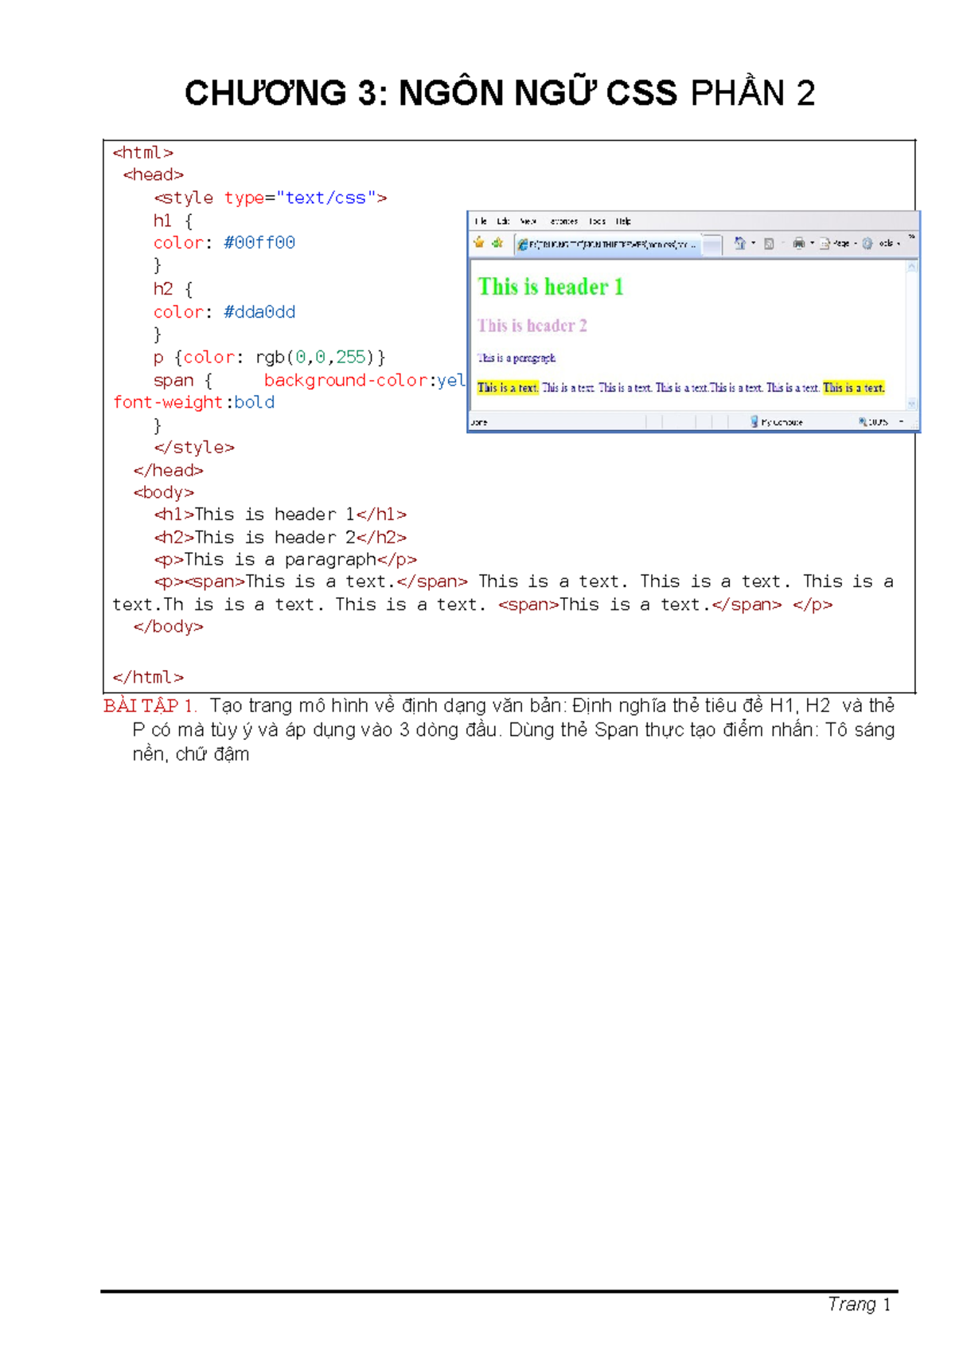Open Favorites Center star icon
Viewport: 955px width, 1351px height.
coord(479,243)
